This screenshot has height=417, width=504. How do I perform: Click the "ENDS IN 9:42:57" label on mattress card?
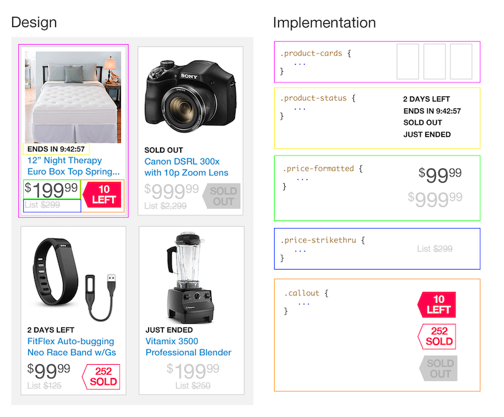(x=56, y=149)
